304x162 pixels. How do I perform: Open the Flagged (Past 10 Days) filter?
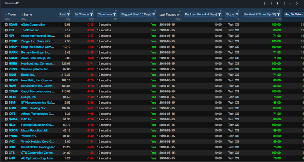[154, 15]
